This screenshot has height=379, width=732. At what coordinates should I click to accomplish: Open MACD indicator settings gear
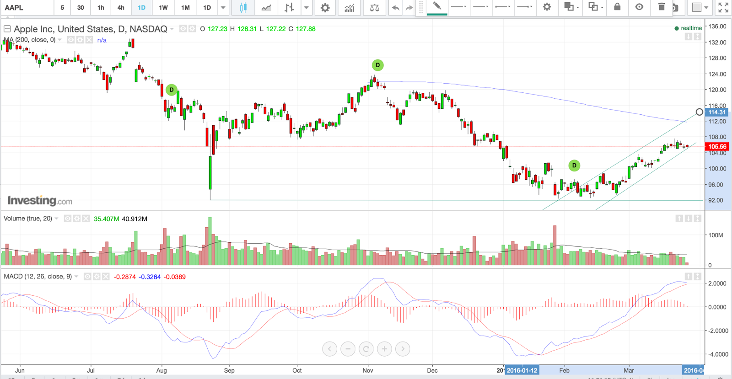pyautogui.click(x=97, y=277)
